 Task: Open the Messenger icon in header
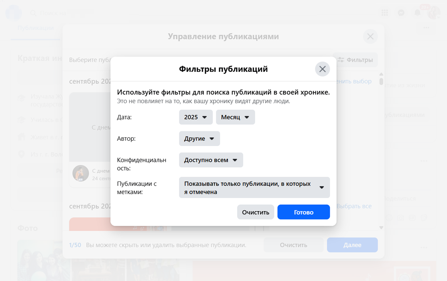401,13
